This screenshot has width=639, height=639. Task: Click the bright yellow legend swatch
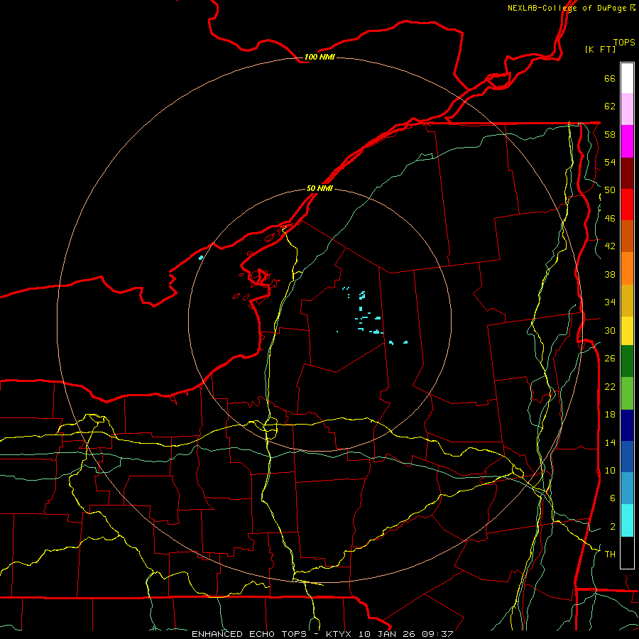tap(627, 330)
